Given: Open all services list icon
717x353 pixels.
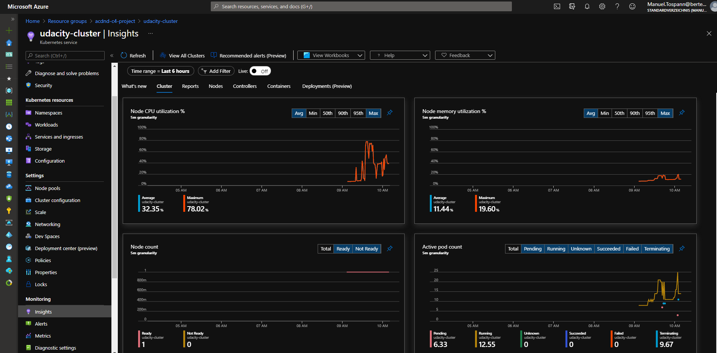Looking at the screenshot, I should tap(9, 66).
